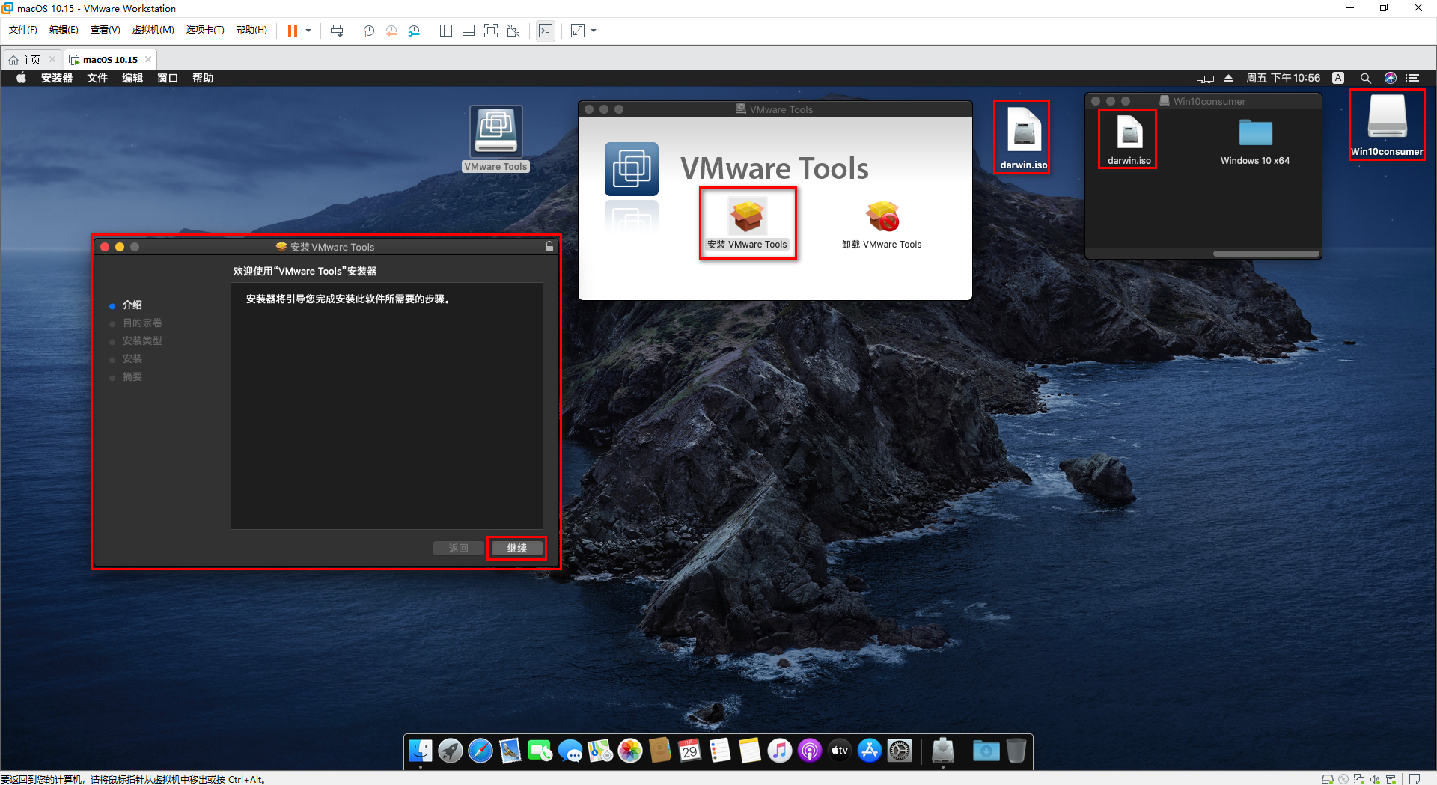Enter full screen mode
The image size is (1437, 785).
[x=491, y=31]
